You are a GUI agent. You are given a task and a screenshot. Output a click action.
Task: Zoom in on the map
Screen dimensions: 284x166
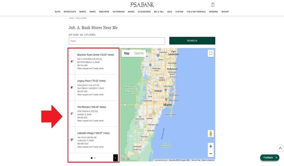click(x=211, y=146)
